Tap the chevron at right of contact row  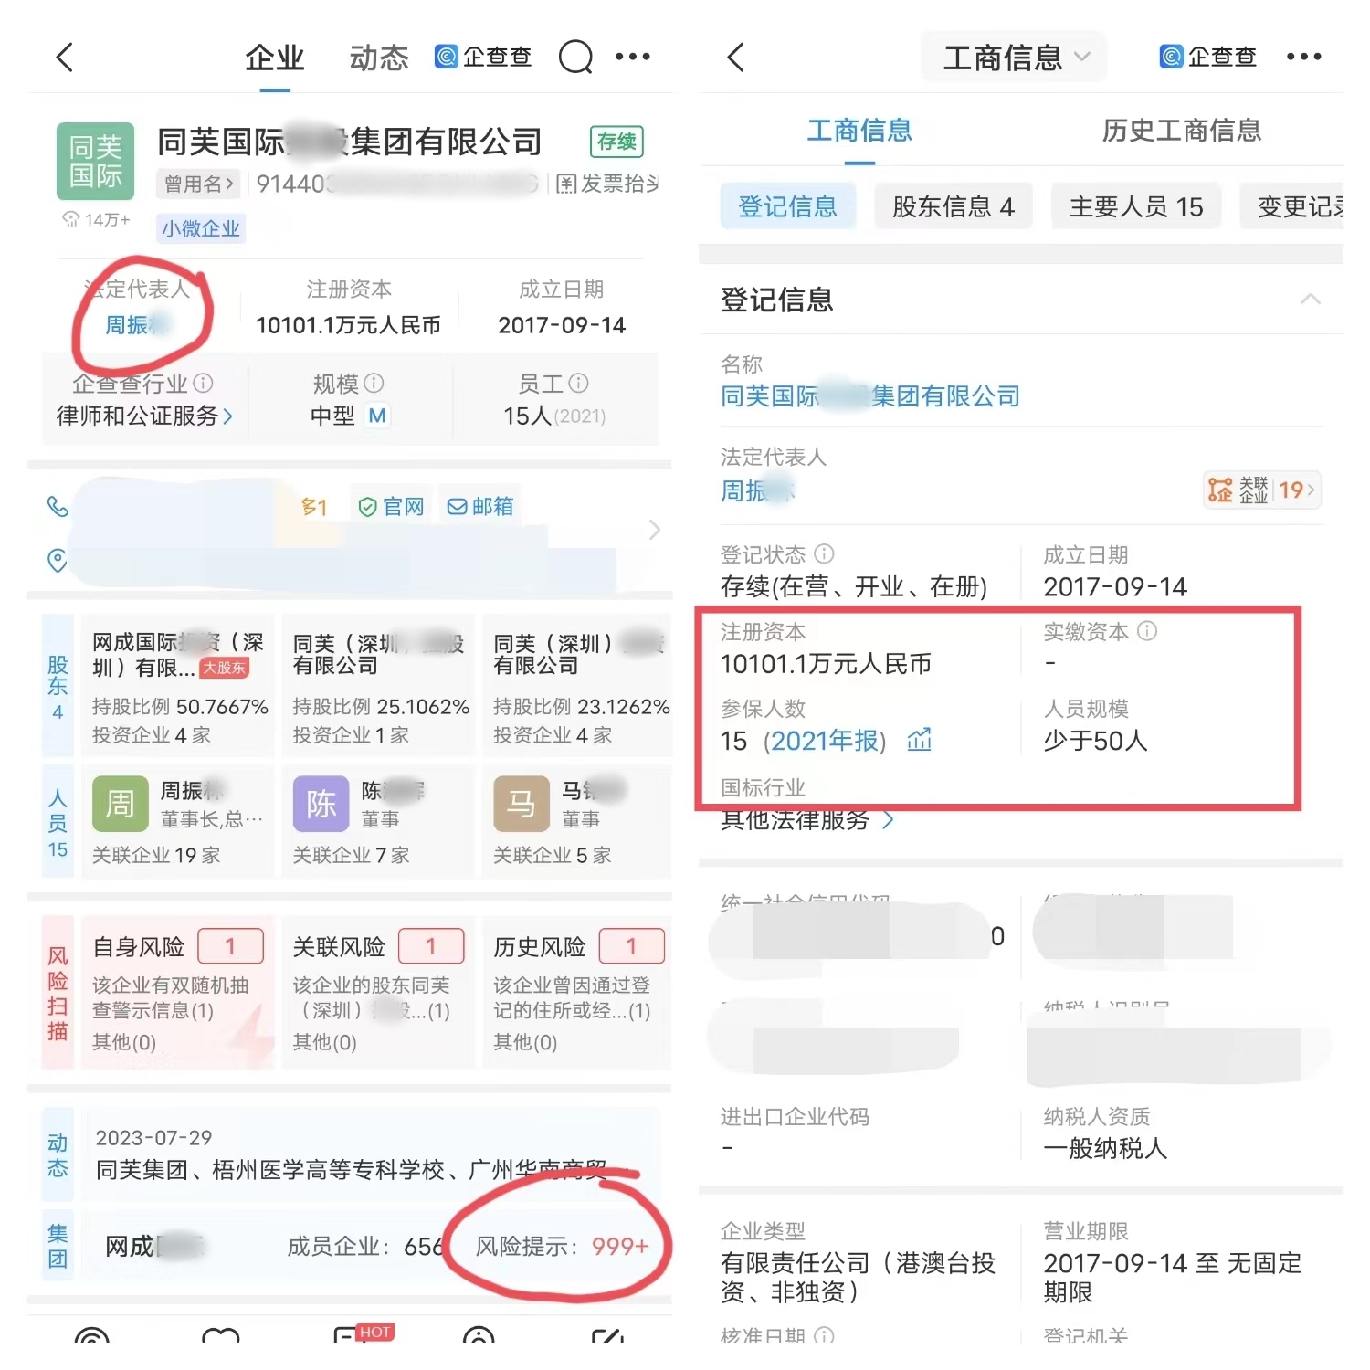click(654, 531)
